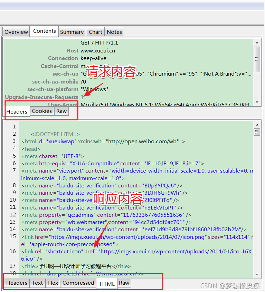Click the n3LEkVtoPT verification line
This screenshot has height=292, width=265.
[x=102, y=208]
